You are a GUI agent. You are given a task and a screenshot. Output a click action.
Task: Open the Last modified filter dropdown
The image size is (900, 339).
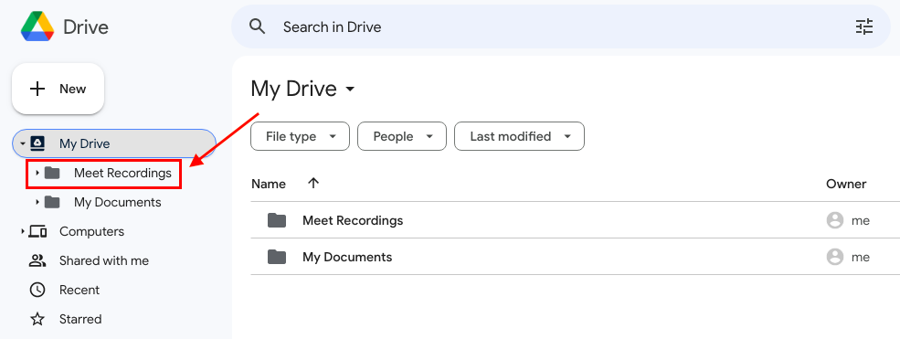[520, 136]
